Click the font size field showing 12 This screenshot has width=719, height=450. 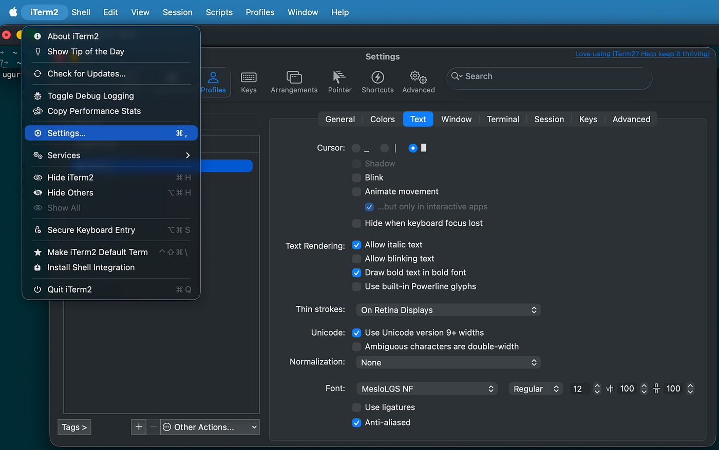point(580,388)
